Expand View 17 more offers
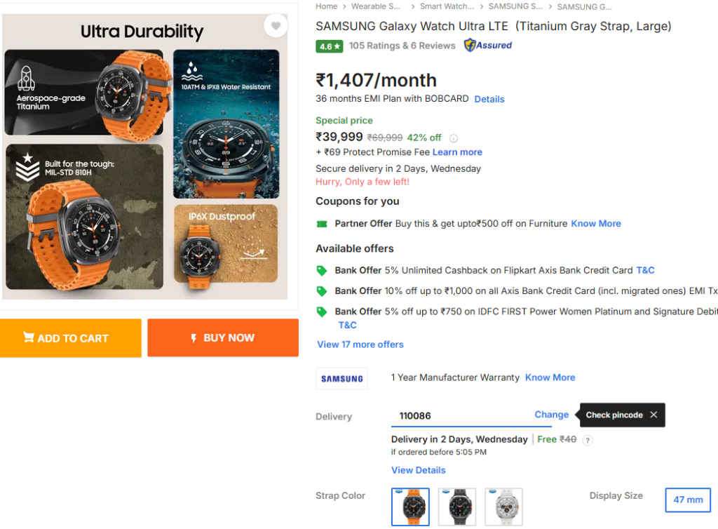 [x=360, y=344]
